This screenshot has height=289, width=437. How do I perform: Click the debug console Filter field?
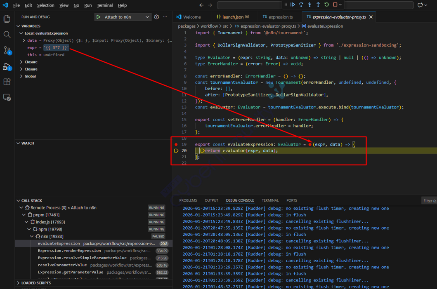[429, 201]
